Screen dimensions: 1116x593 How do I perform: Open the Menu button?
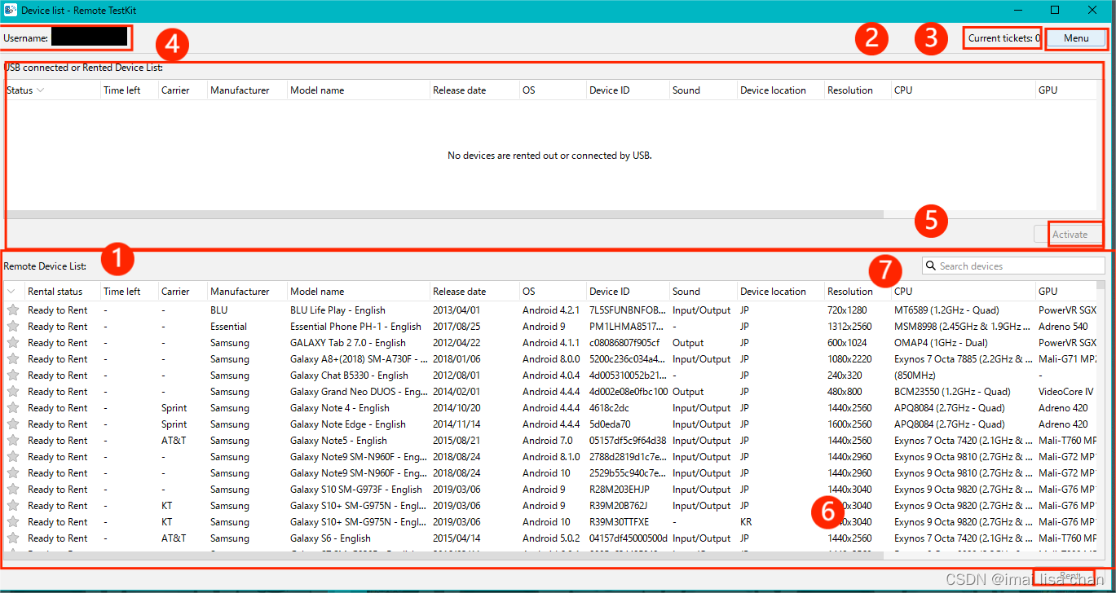pos(1075,38)
